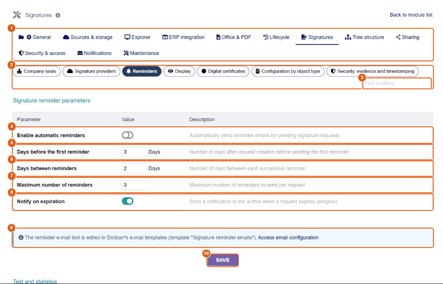Click the certificate badge icon on Digital certificates
This screenshot has height=284, width=443.
pos(204,71)
